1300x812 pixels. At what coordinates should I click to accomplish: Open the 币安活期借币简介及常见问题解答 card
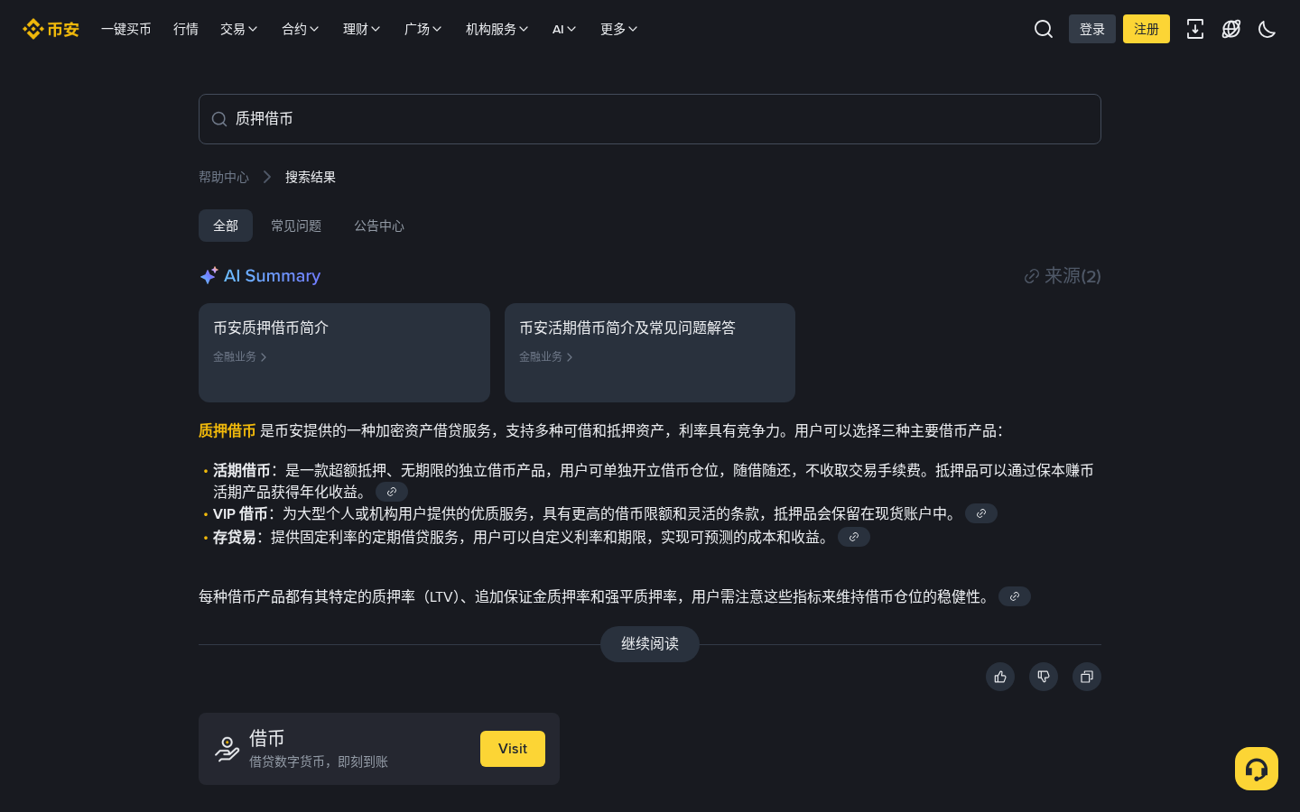coord(650,353)
